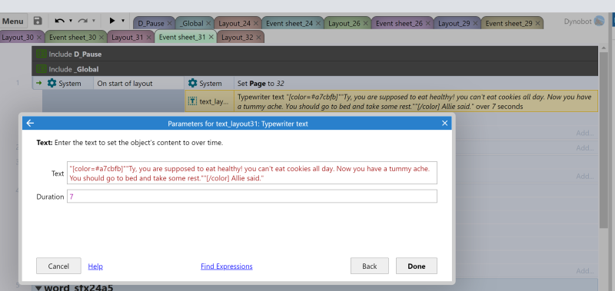The image size is (615, 291).
Task: Close the Event sheet_26 tab
Action: (x=428, y=24)
